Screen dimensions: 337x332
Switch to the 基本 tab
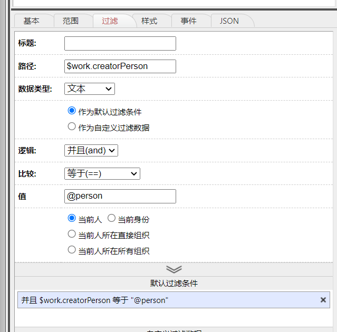pyautogui.click(x=31, y=21)
